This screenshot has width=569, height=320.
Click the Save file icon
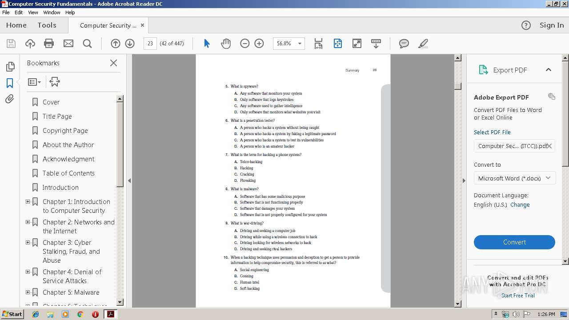11,44
